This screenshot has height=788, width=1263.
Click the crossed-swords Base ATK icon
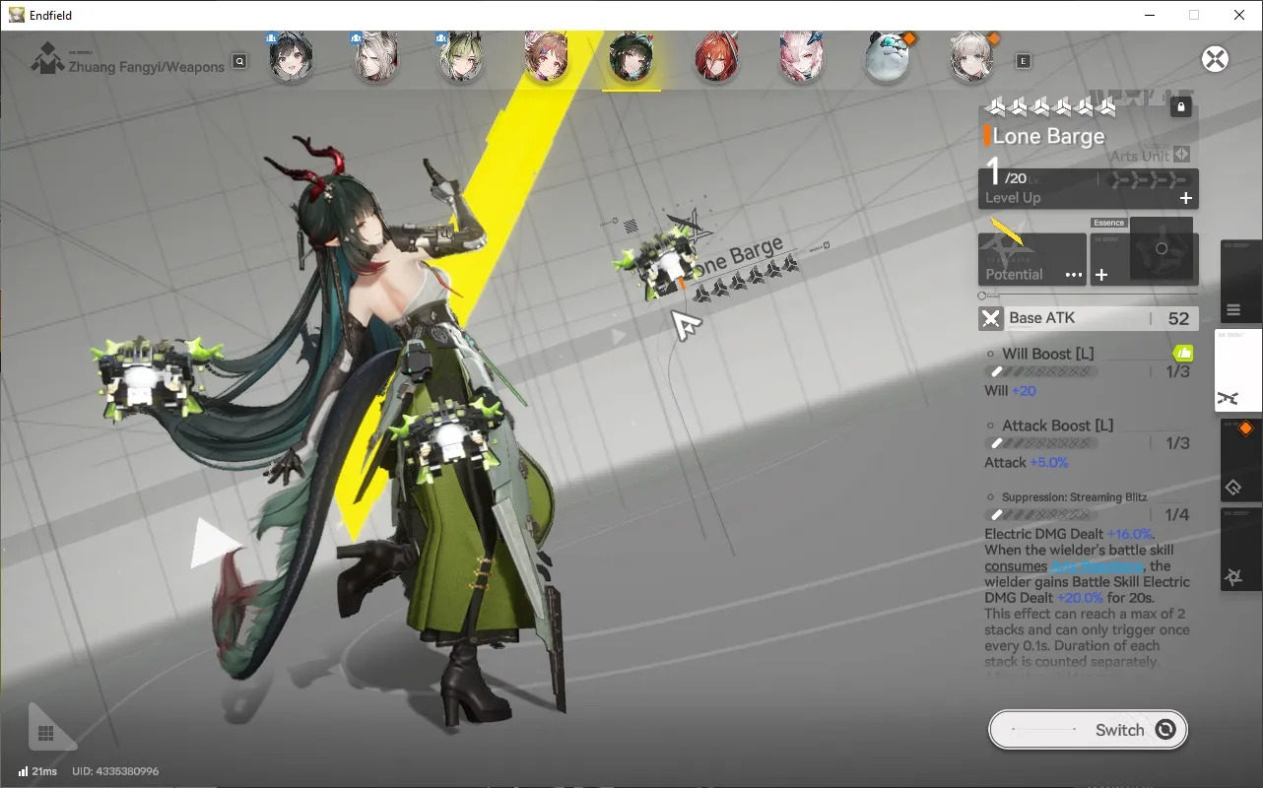point(990,318)
